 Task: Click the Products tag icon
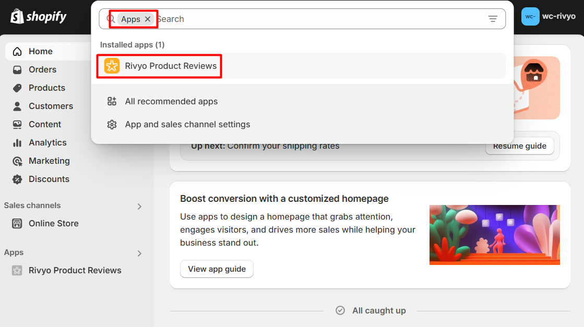(17, 88)
